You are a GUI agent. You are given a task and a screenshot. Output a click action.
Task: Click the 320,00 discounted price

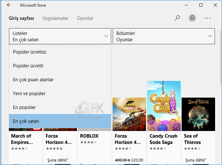pos(137,160)
